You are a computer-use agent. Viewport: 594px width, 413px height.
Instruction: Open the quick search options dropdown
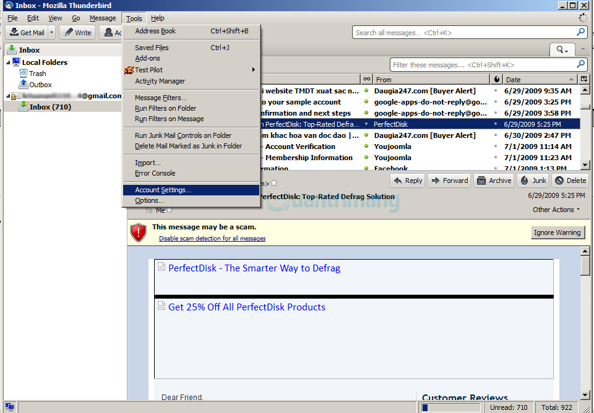tap(562, 49)
